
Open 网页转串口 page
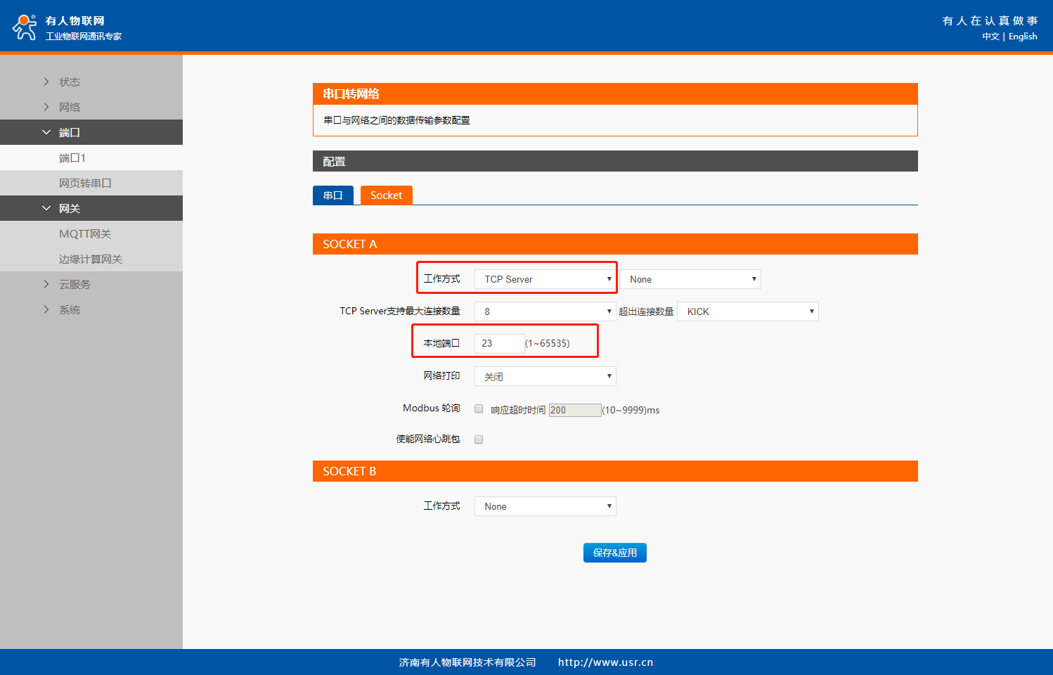pos(85,183)
